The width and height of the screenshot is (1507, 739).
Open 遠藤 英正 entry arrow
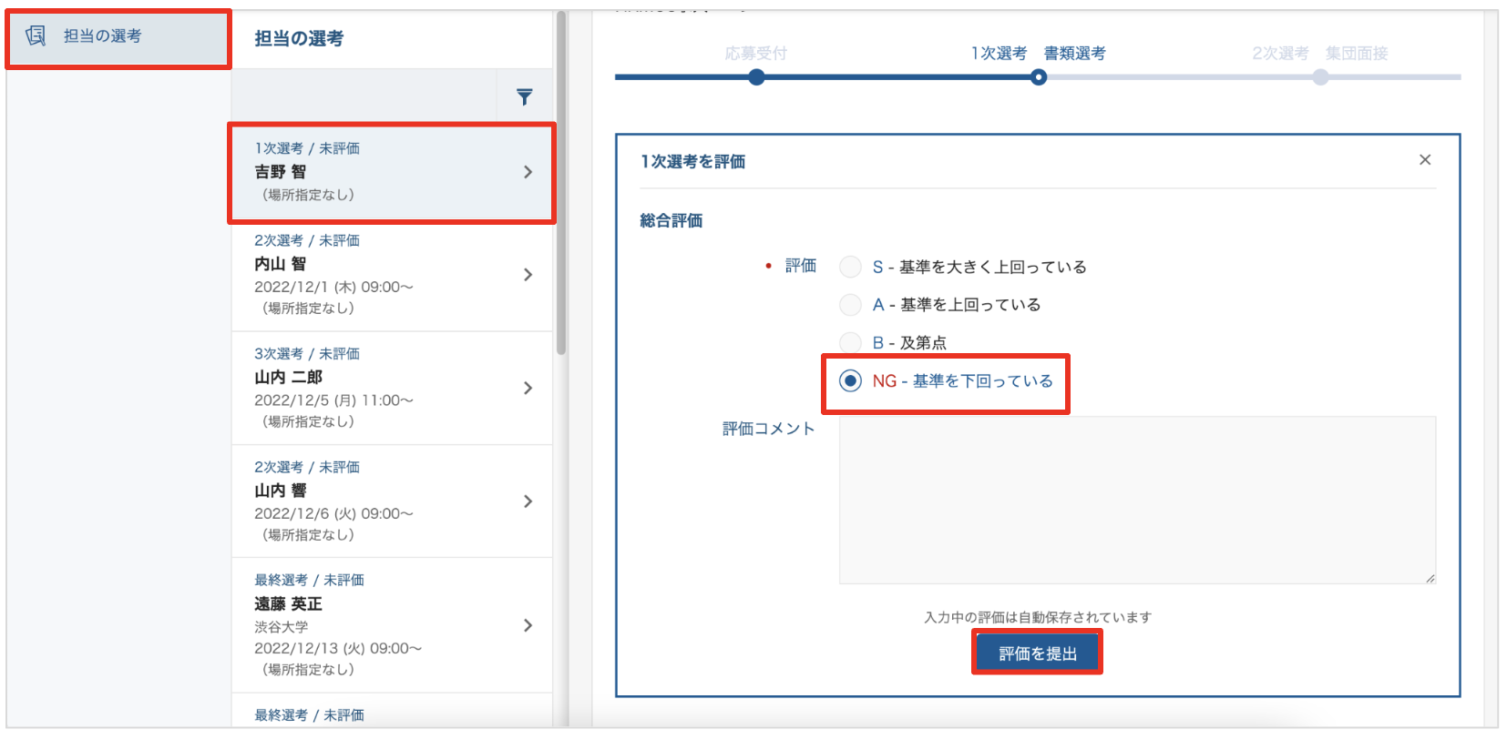tap(528, 625)
